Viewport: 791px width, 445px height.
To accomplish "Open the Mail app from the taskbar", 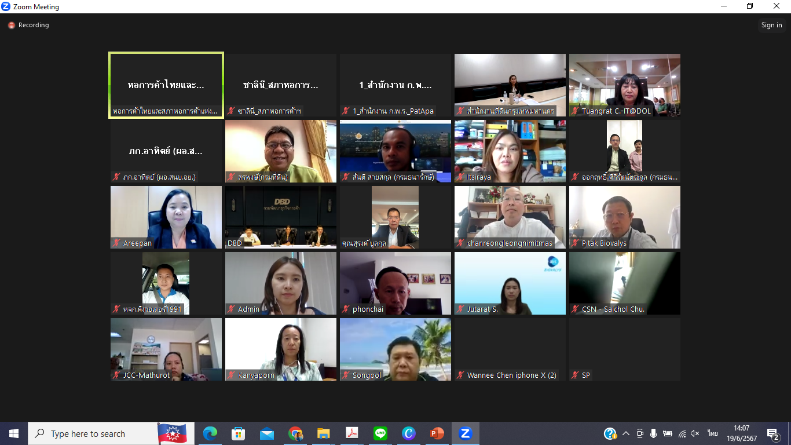I will (x=267, y=433).
